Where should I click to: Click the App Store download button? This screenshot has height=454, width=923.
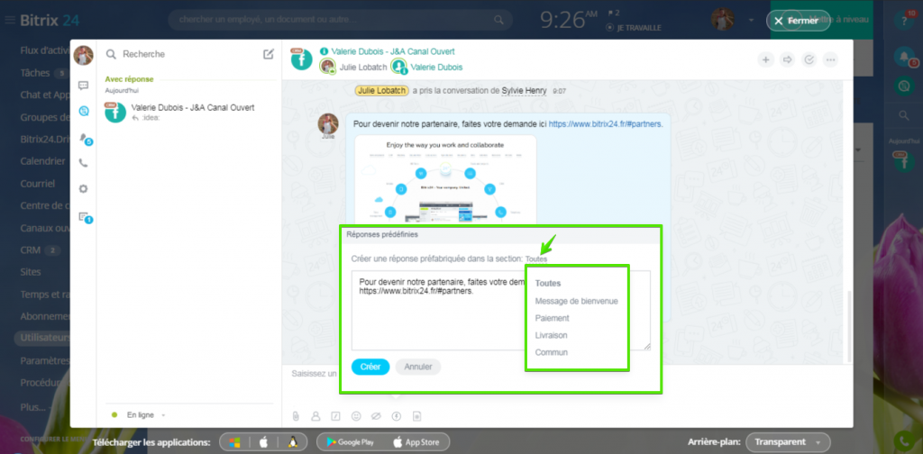coord(416,442)
